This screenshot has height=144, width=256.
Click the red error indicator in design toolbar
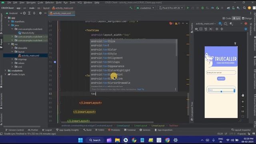click(246, 24)
